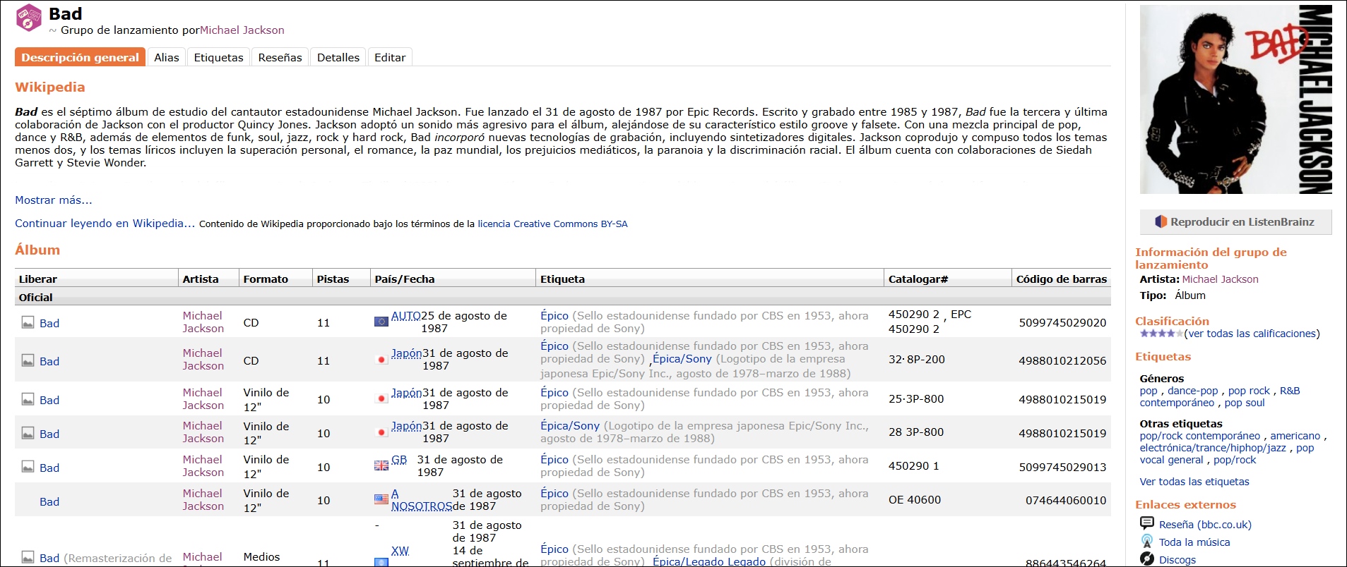Click barcode 5099745029020 cell
Viewport: 1347px width, 567px height.
point(1062,323)
